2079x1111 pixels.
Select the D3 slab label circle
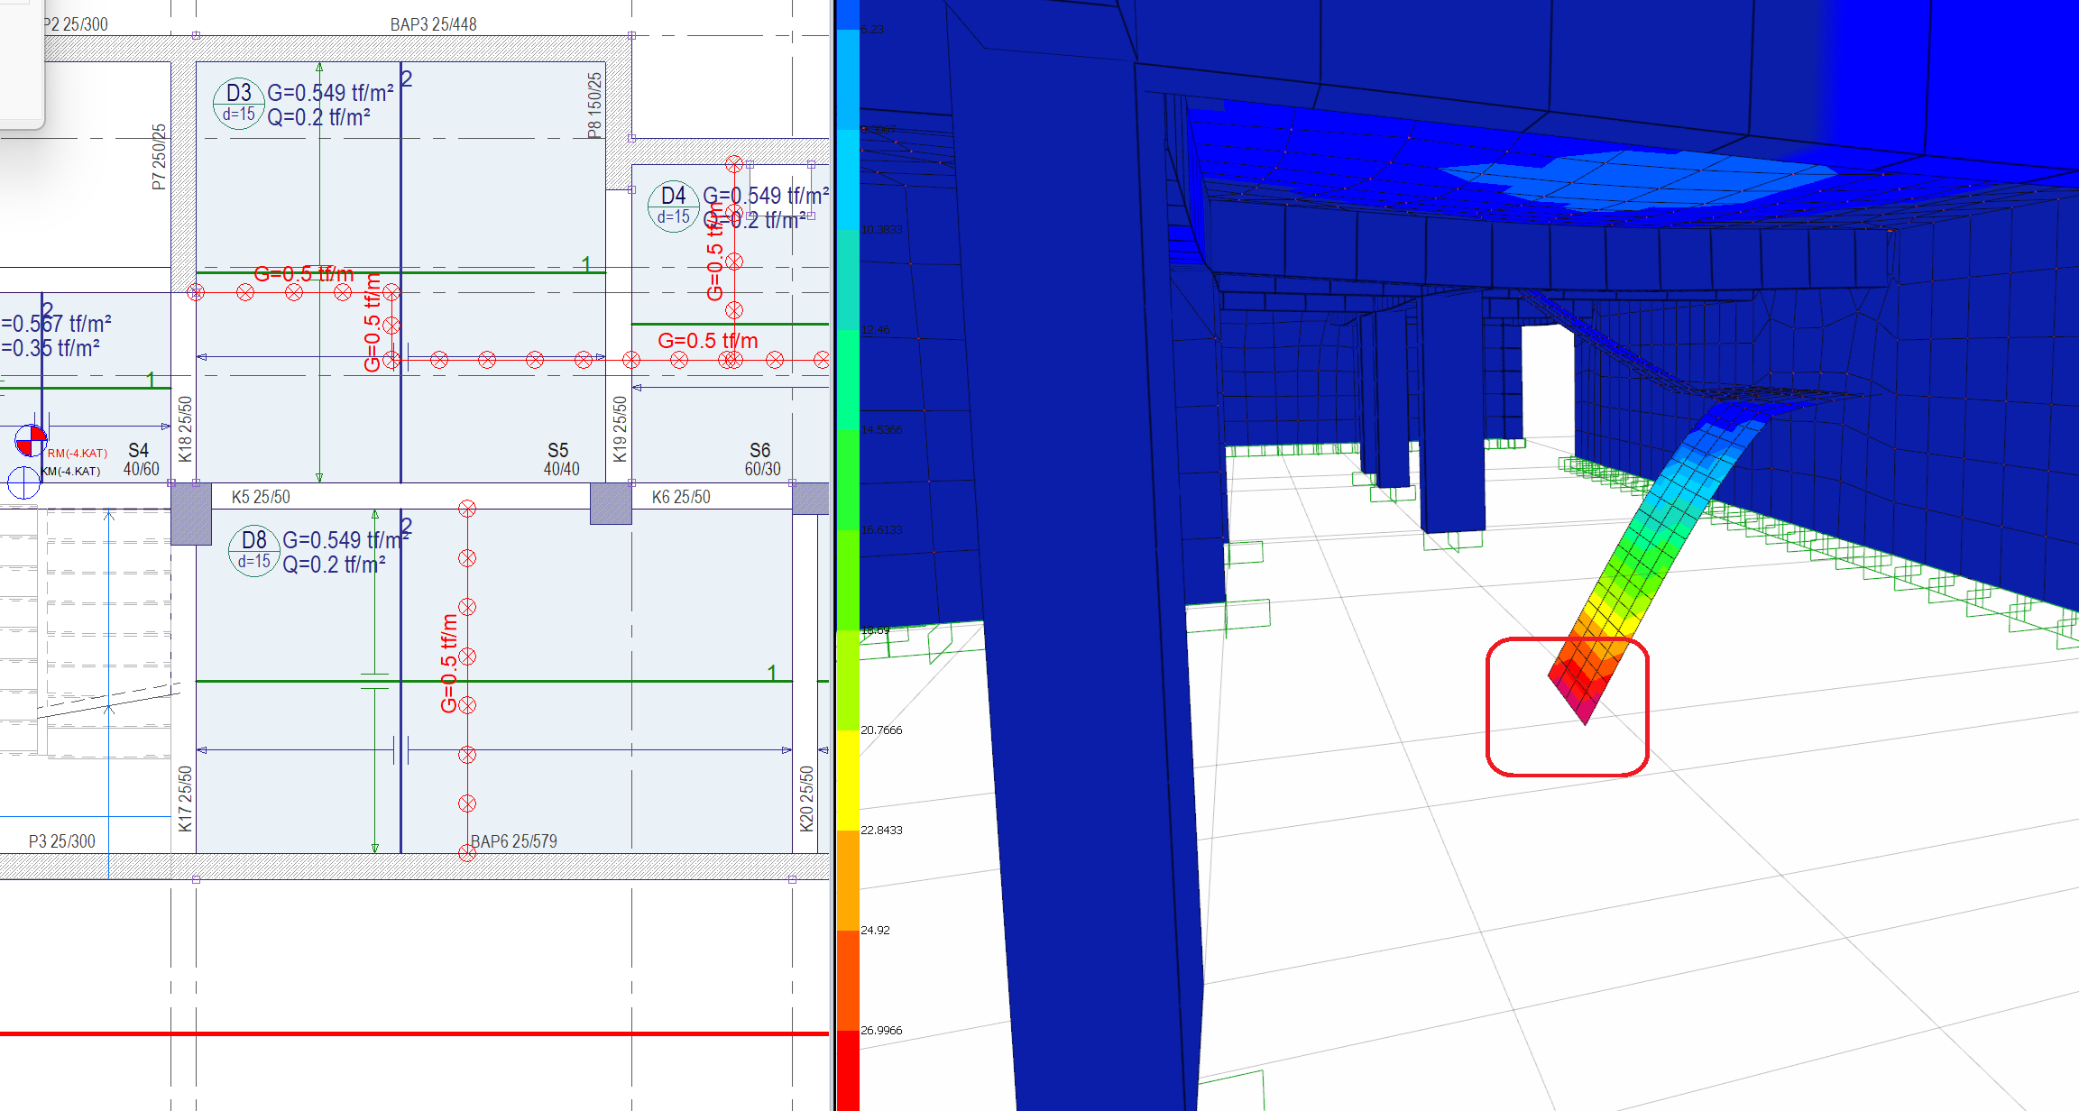click(239, 103)
